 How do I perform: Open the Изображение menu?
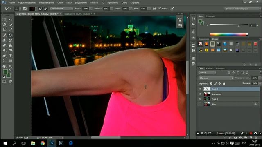(46, 3)
